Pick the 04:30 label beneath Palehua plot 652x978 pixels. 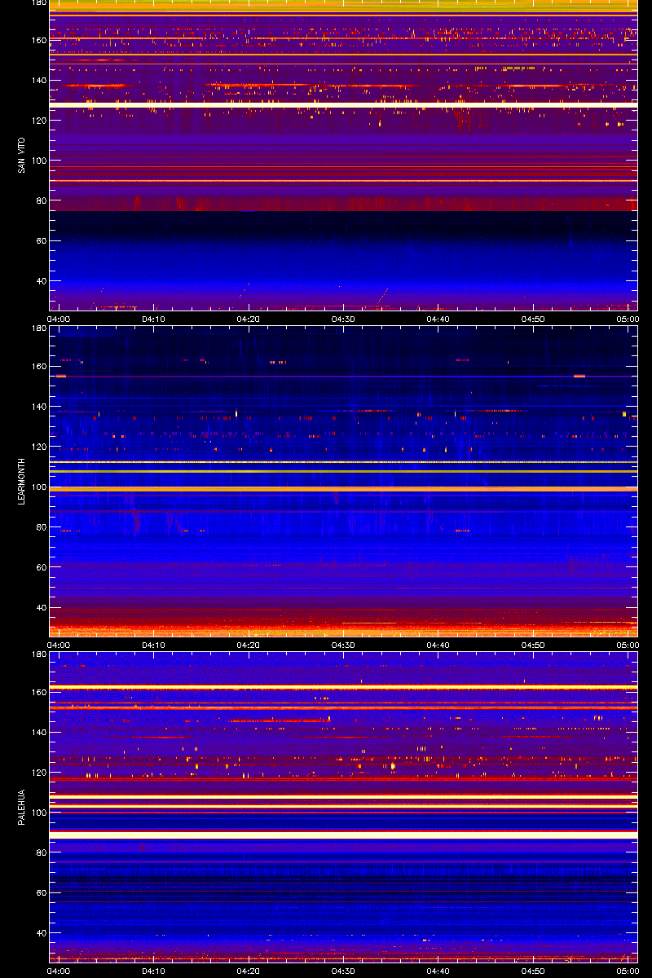click(344, 971)
